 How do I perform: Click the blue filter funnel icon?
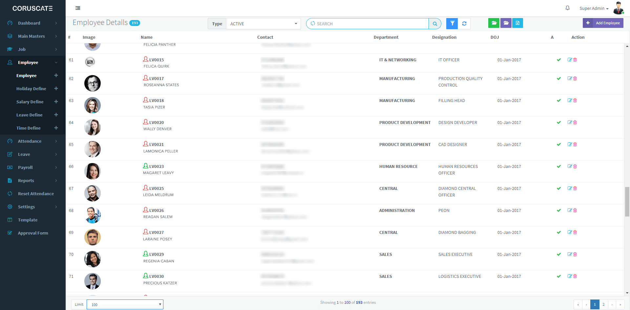pyautogui.click(x=452, y=23)
